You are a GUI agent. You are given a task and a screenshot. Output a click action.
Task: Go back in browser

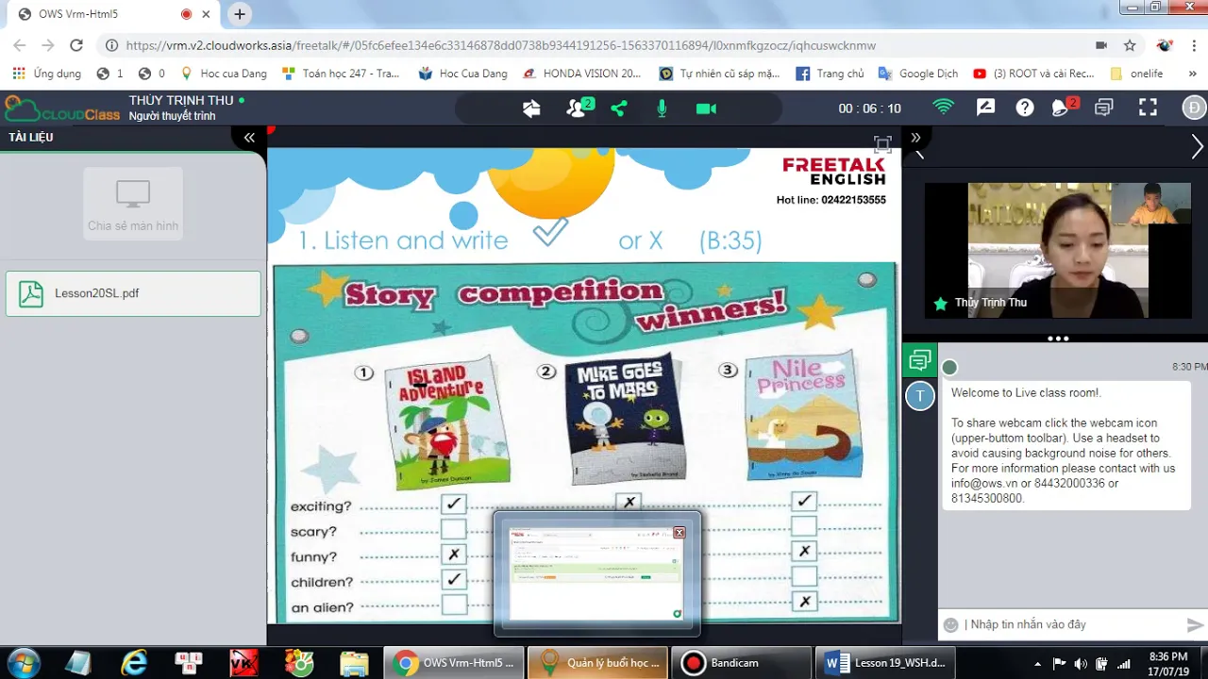(20, 45)
